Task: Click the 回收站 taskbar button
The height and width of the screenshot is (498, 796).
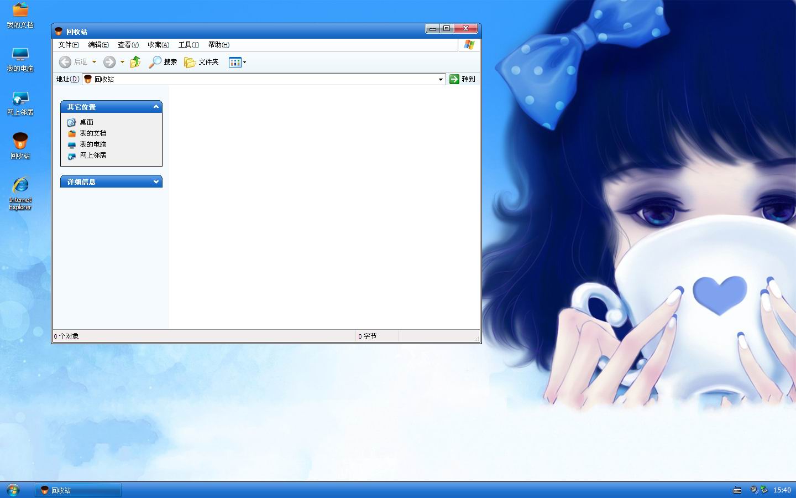Action: point(78,490)
